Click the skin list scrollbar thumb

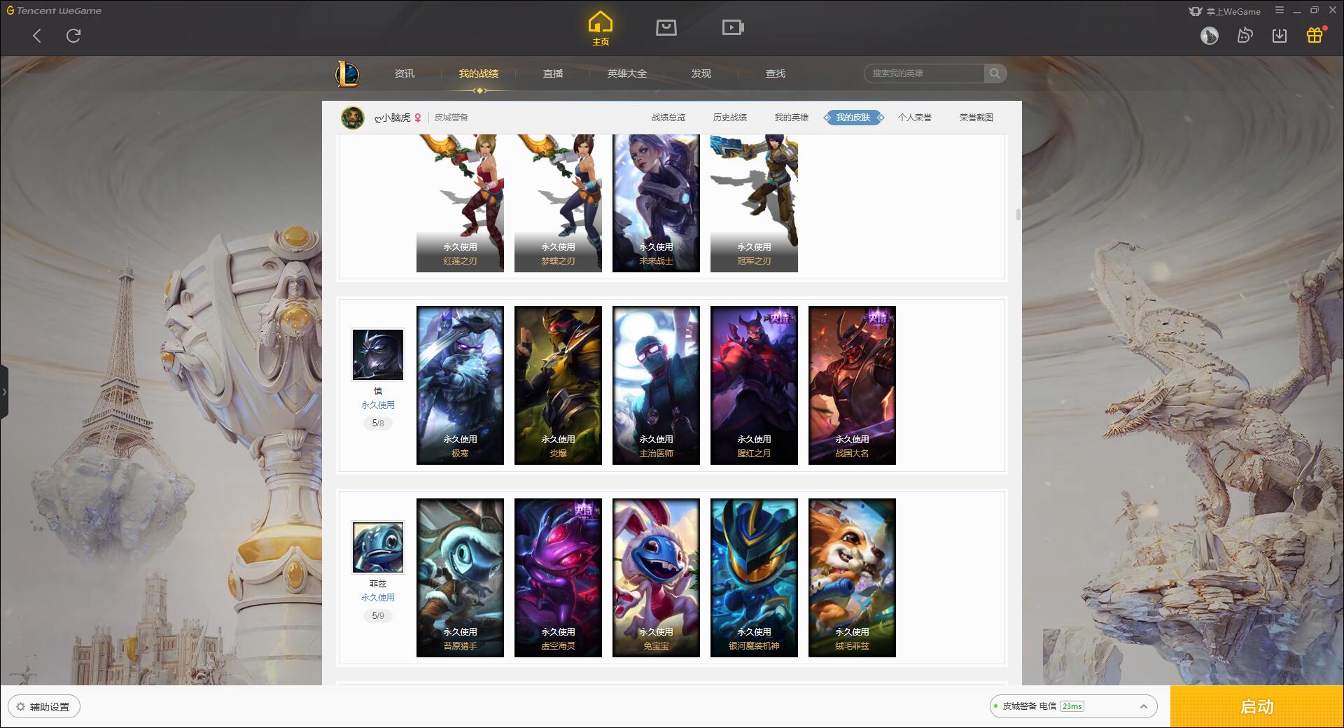pos(1018,214)
